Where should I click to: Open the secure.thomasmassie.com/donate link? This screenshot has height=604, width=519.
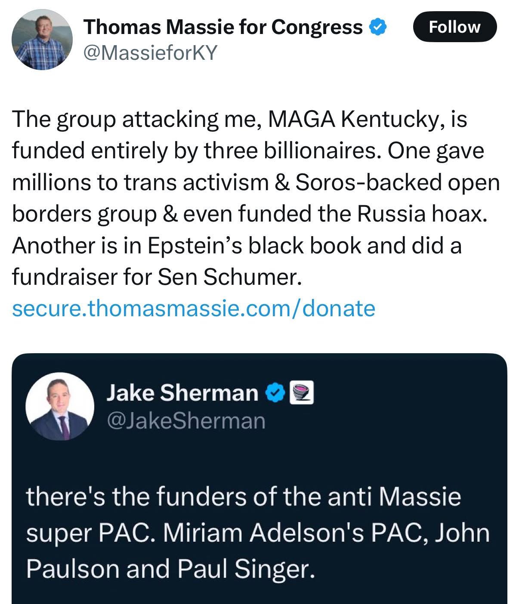click(x=194, y=308)
